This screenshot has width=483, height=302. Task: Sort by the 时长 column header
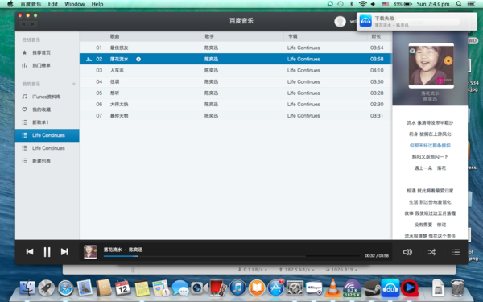coord(376,36)
